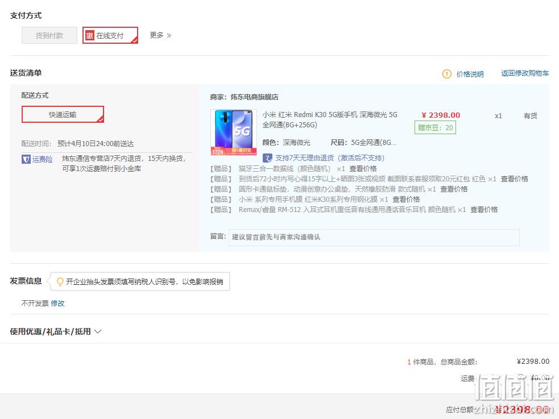Expand 更多 payment methods
This screenshot has height=419, width=559.
(x=160, y=35)
